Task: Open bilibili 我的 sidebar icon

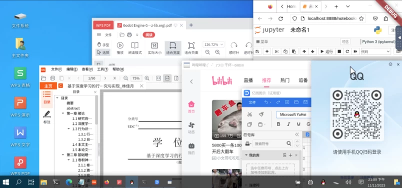Action: tap(191, 149)
